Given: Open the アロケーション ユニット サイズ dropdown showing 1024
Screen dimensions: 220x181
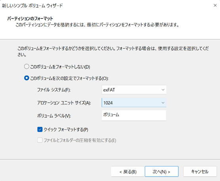Looking at the screenshot, I should (134, 103).
